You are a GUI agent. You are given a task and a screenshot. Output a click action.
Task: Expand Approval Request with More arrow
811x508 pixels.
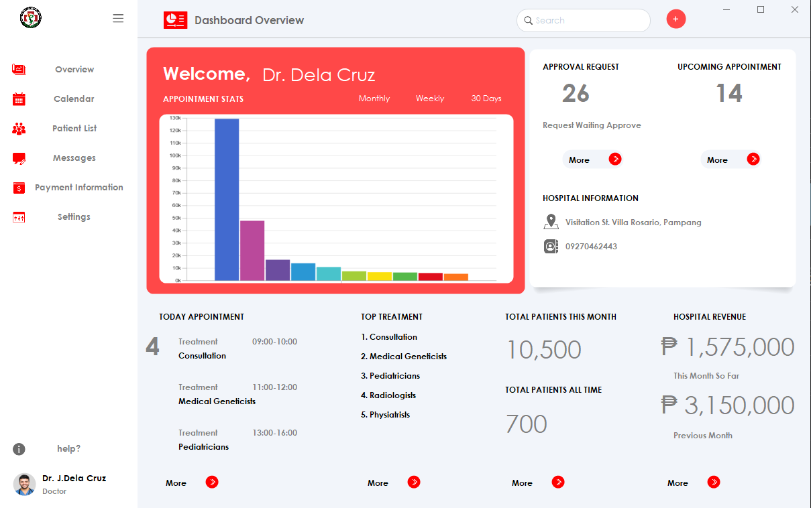[x=615, y=159]
